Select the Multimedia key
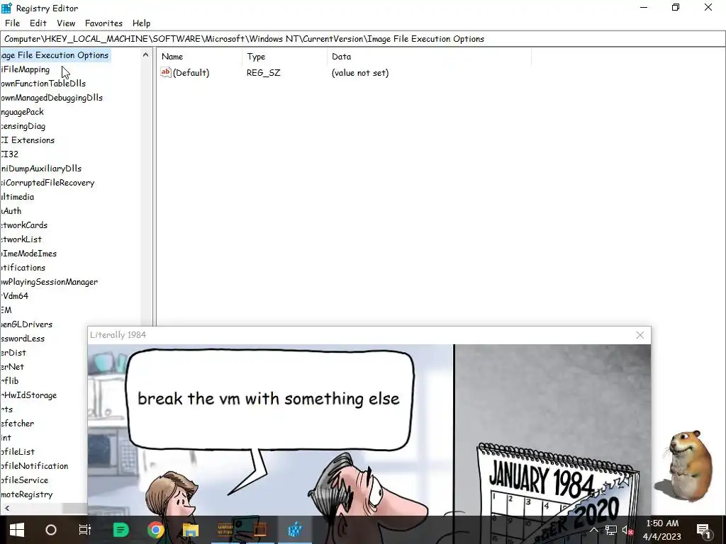 pos(17,197)
